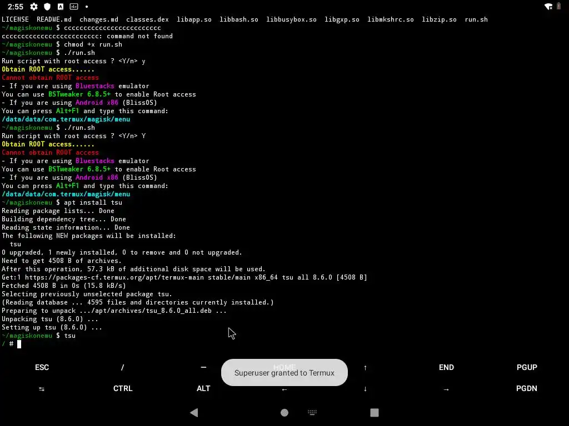The height and width of the screenshot is (426, 569).
Task: Tap the 'changes.md' file name
Action: coord(99,19)
